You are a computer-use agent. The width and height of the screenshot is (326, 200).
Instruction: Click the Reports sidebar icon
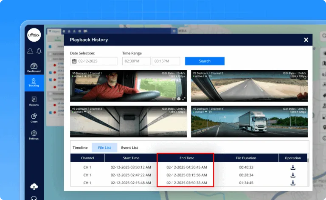pos(34,101)
